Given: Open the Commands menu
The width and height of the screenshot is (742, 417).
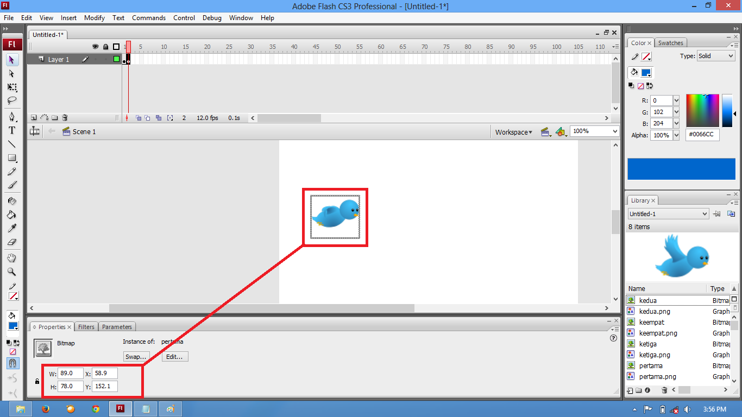Looking at the screenshot, I should 149,18.
